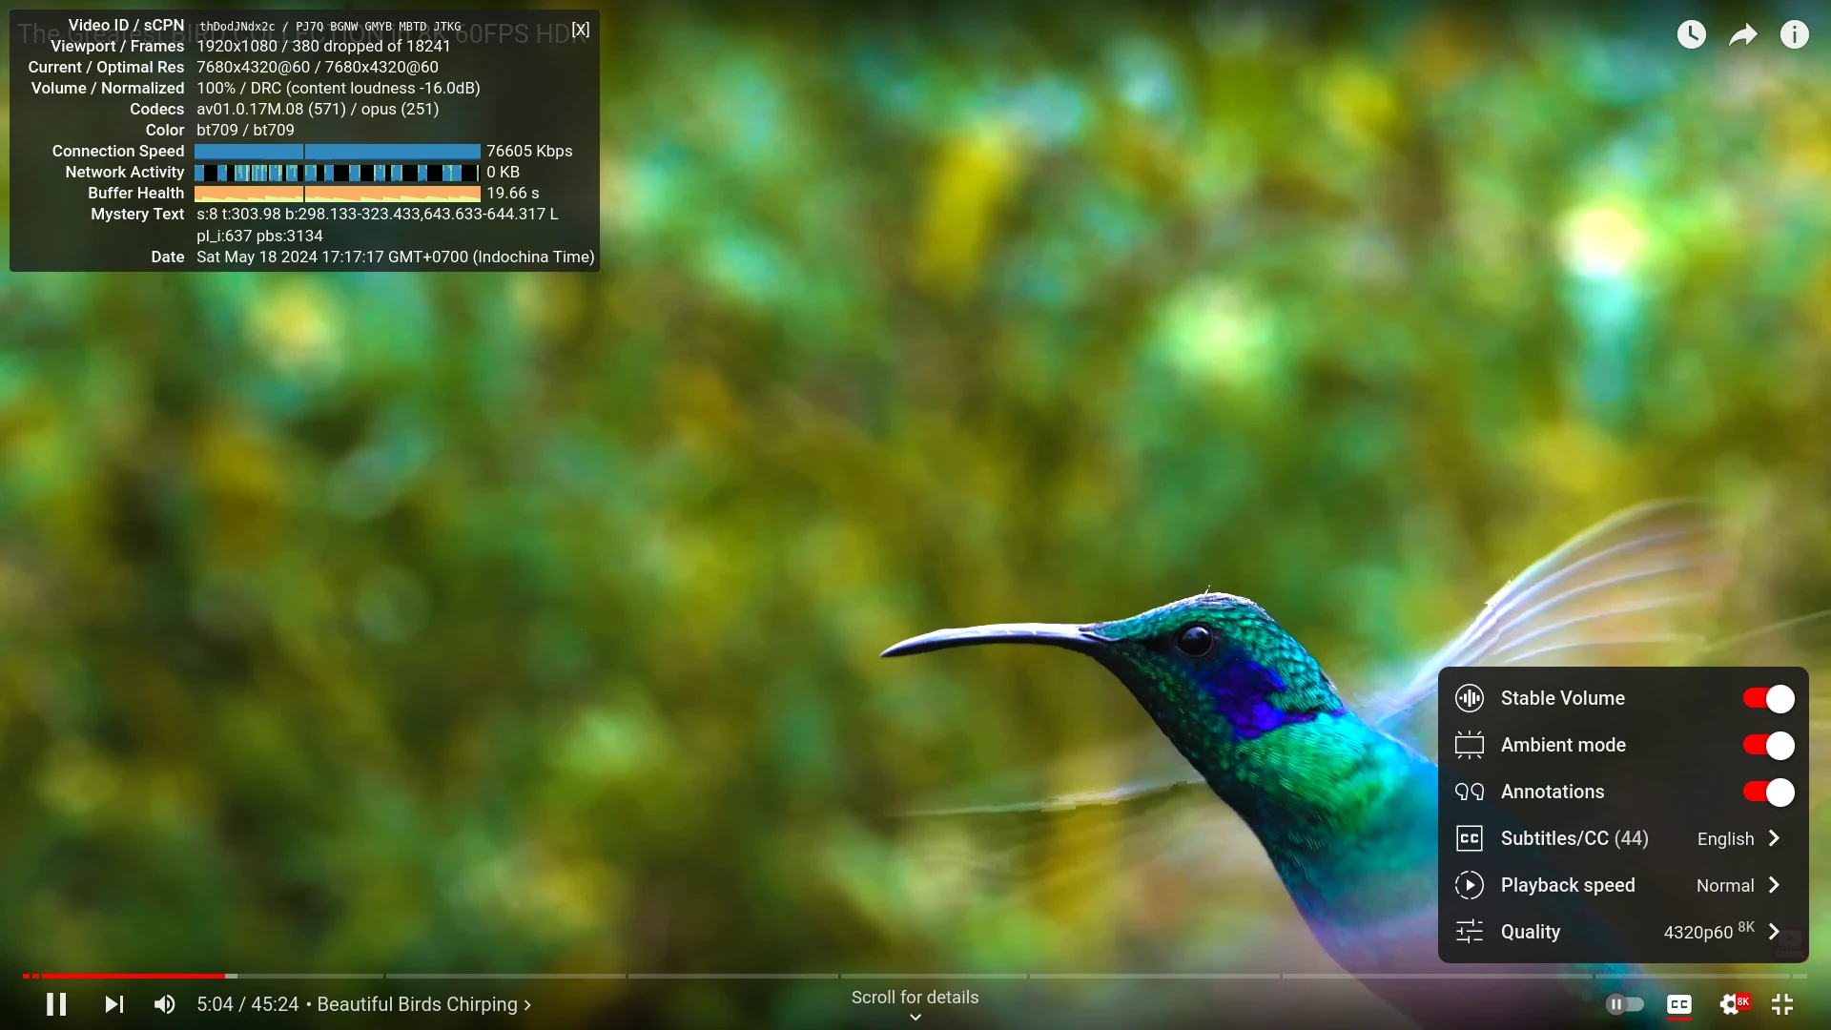
Task: Click the Ambient mode icon
Action: pos(1470,745)
